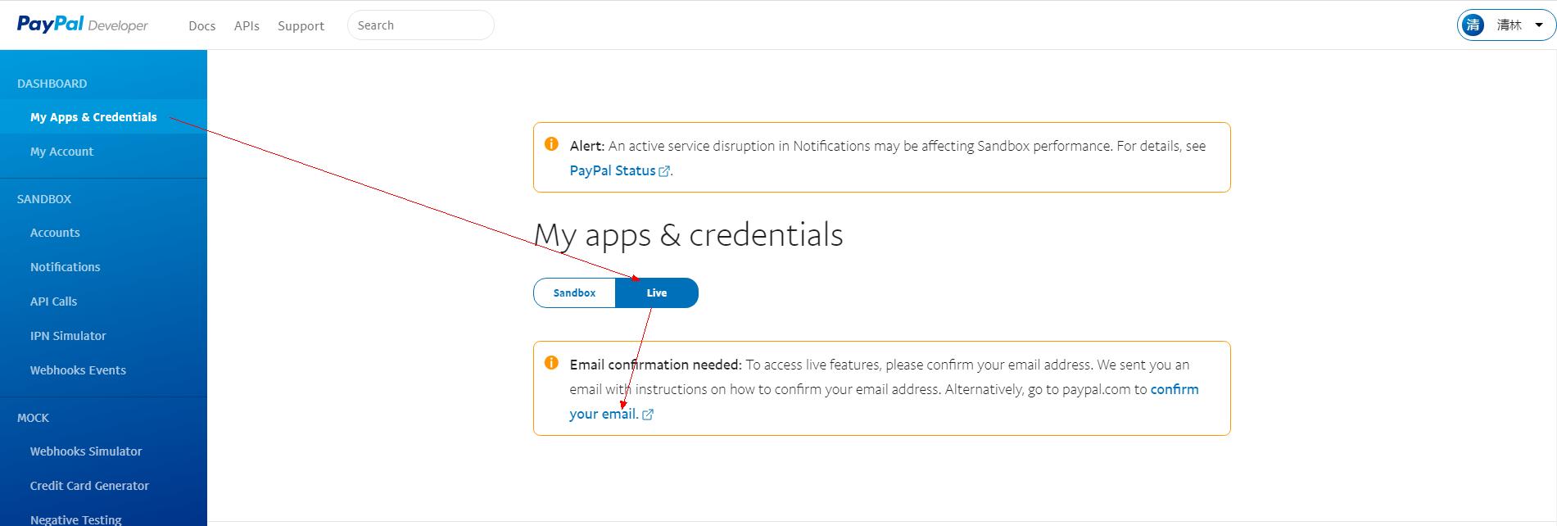Open Webhooks Simulator under Mock
Screen dimensions: 1557x526
86,451
